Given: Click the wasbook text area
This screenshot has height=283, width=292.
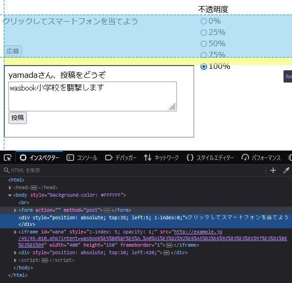Looking at the screenshot, I should 92,96.
